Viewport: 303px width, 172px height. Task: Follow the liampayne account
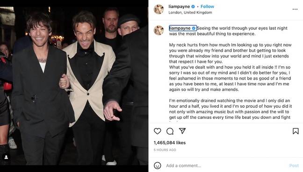click(x=207, y=7)
